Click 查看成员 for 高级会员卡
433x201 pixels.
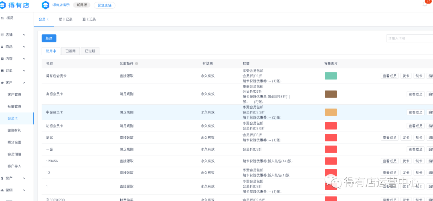tap(415, 94)
